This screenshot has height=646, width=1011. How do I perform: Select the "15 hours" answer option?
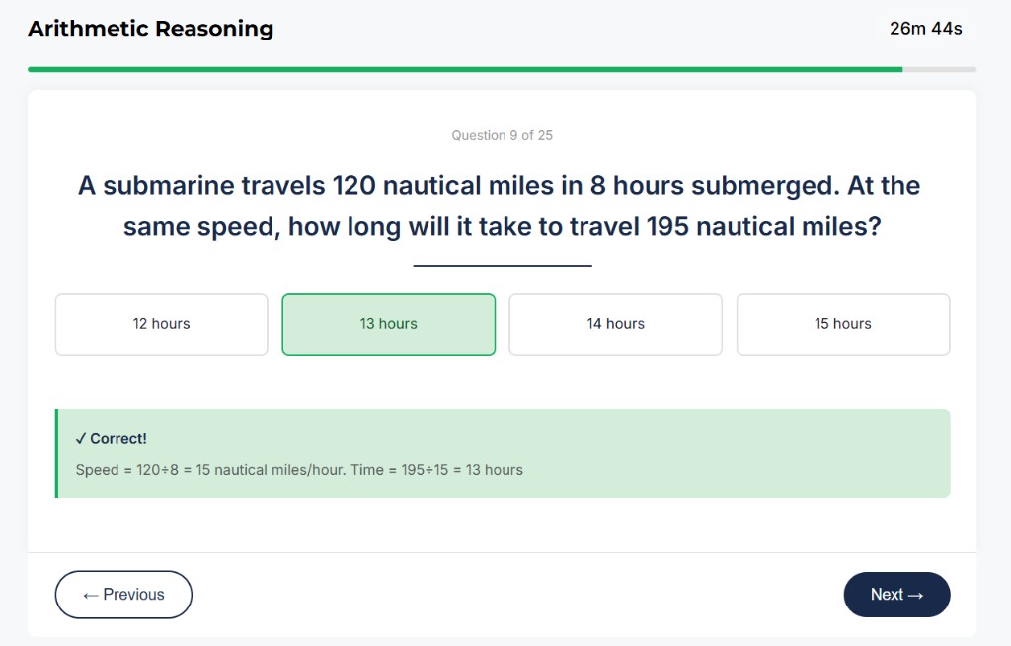(x=842, y=324)
